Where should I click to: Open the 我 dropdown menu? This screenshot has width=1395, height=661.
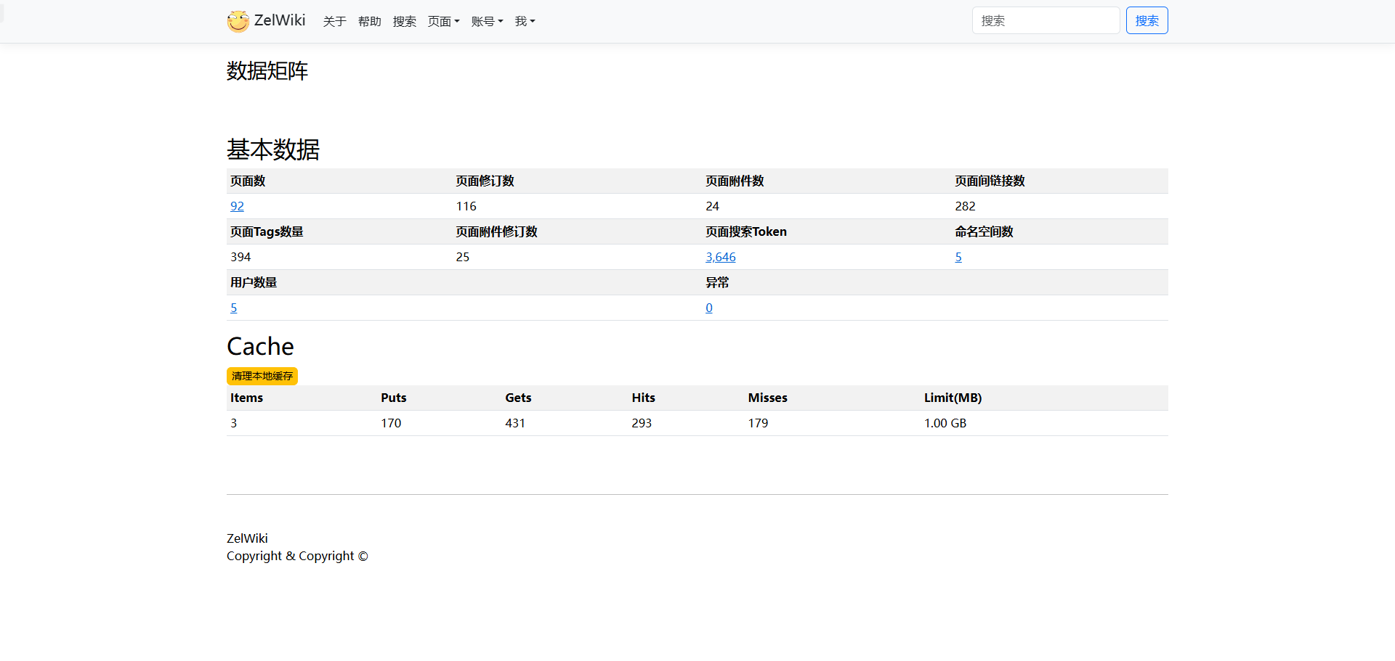pos(525,22)
